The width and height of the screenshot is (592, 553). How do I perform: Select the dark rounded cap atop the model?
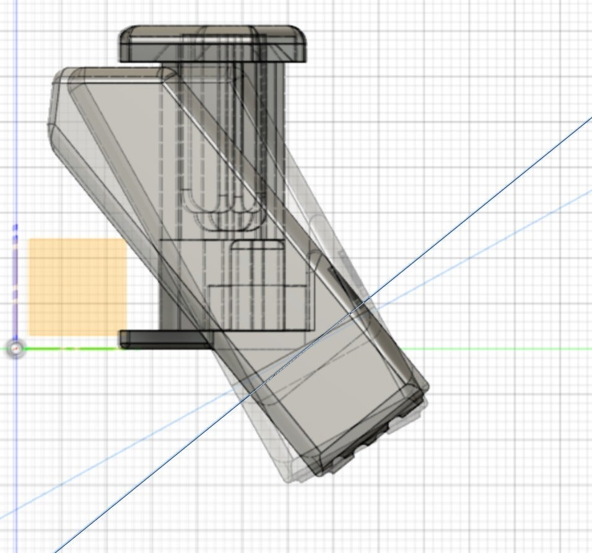(213, 44)
